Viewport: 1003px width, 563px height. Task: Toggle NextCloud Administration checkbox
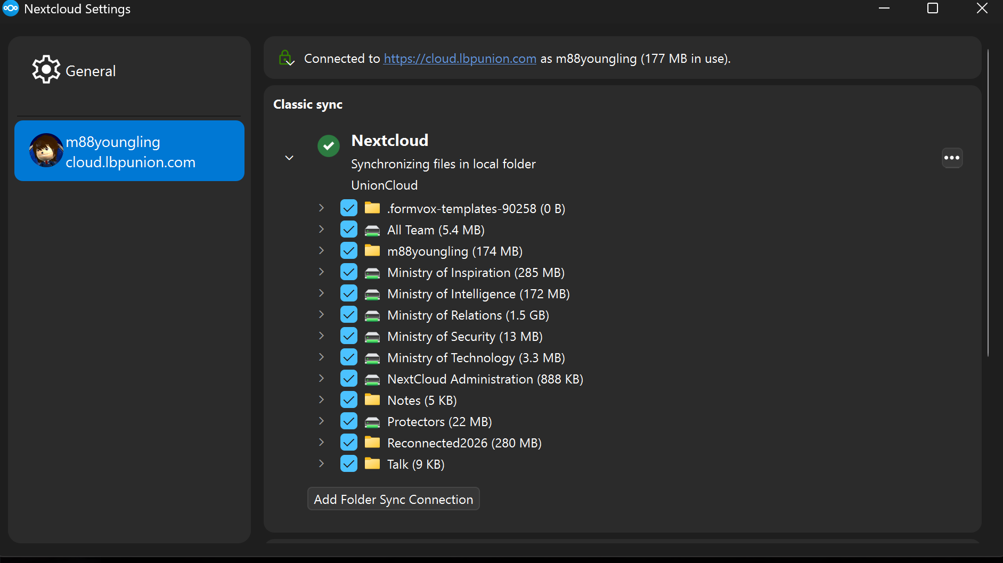click(x=349, y=378)
